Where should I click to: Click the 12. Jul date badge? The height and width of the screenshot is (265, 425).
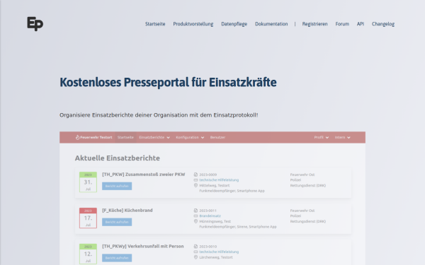(88, 254)
